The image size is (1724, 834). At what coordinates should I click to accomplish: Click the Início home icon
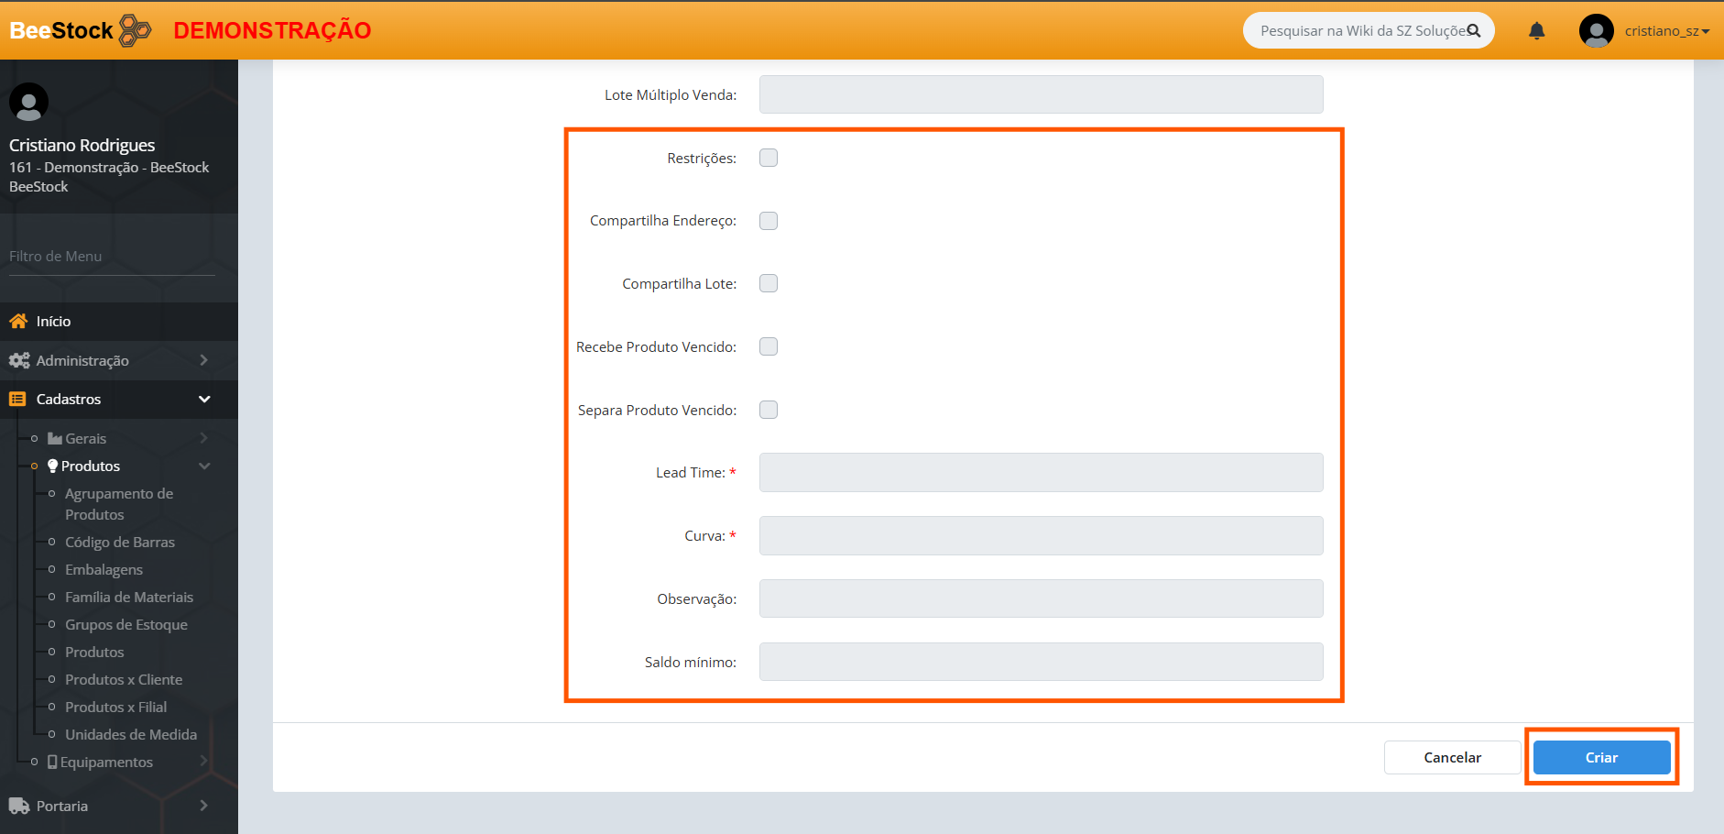18,321
